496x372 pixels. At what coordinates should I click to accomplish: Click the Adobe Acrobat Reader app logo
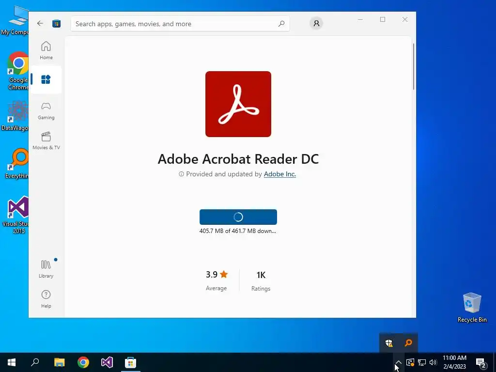point(238,104)
